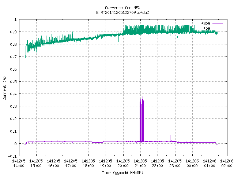
Task: Select the "+30A" legend label
Action: (x=205, y=23)
